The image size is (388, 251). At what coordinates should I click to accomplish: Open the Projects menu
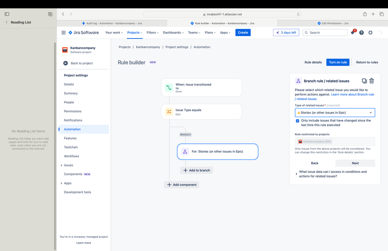(135, 32)
